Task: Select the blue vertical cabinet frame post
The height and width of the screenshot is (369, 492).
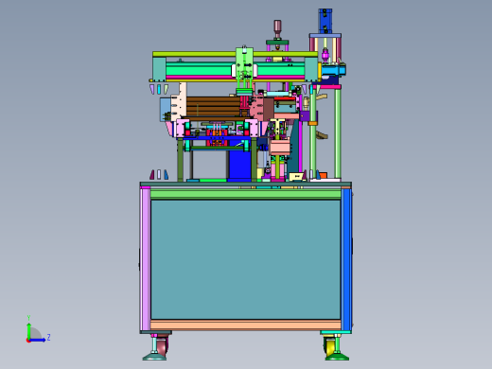Action: pyautogui.click(x=346, y=259)
